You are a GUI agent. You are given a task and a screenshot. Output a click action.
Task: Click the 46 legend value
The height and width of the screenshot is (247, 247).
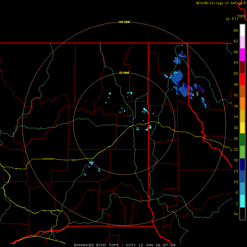pyautogui.click(x=236, y=84)
